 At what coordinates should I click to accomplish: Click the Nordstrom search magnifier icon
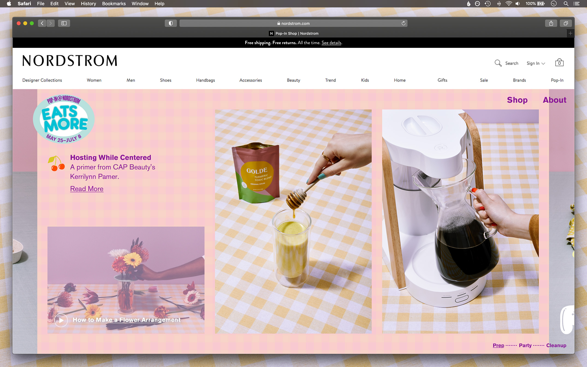(498, 63)
